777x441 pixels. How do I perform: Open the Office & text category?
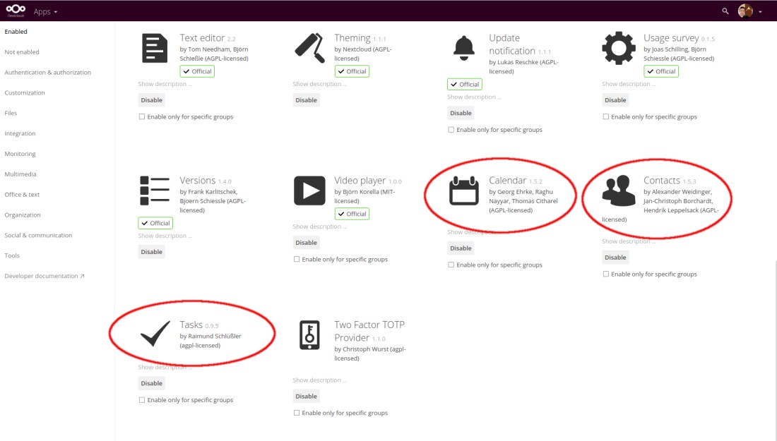pos(22,195)
